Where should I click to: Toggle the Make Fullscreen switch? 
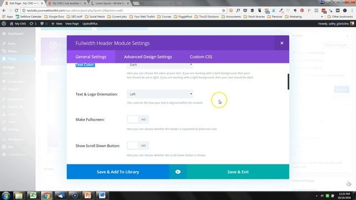click(x=138, y=119)
